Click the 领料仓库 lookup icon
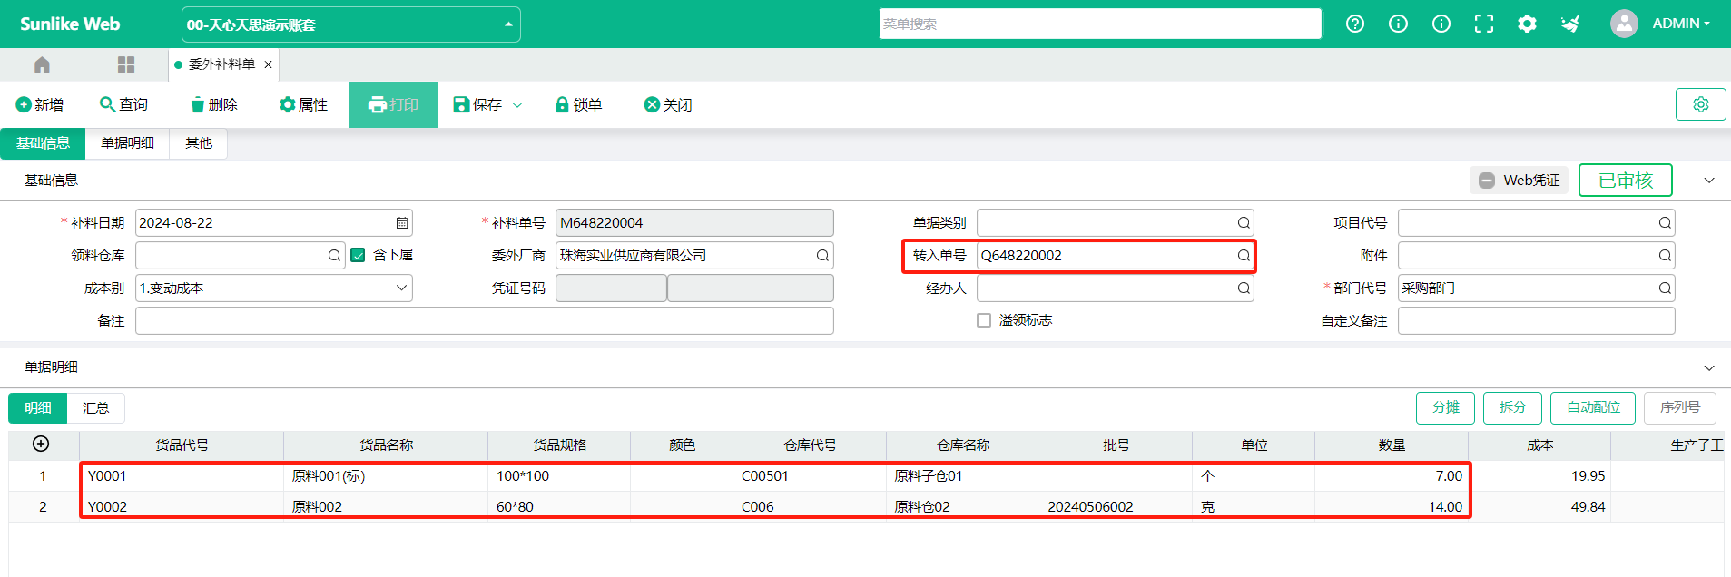The width and height of the screenshot is (1731, 577). pos(334,256)
